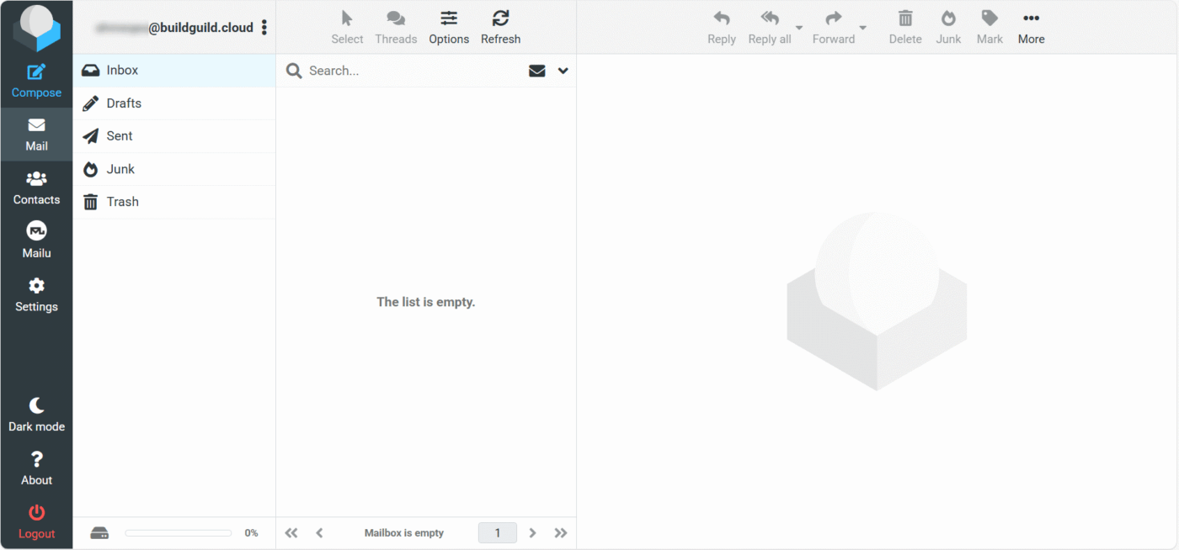Click in the Search input field

pyautogui.click(x=413, y=71)
